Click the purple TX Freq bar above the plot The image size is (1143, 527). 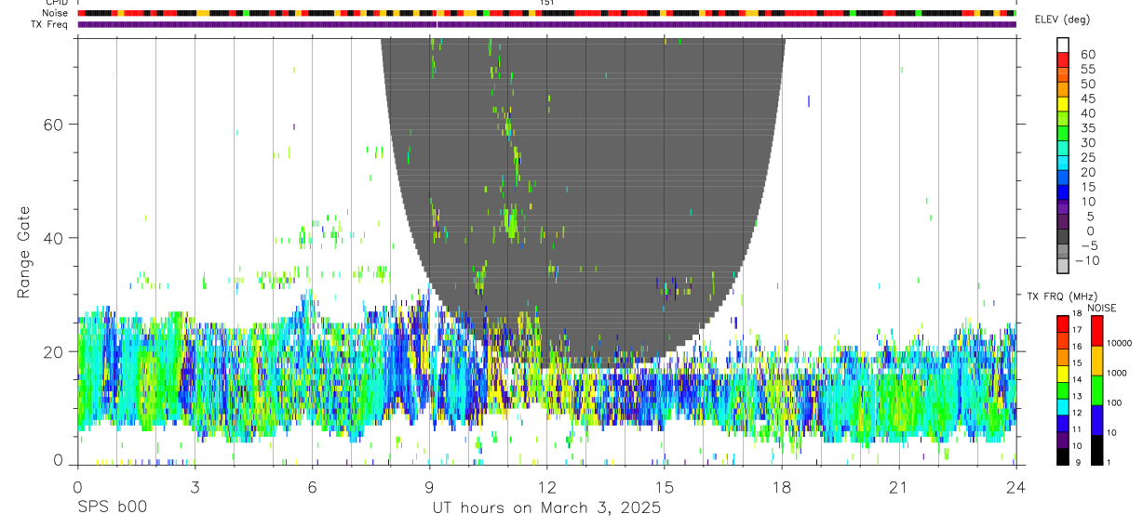(547, 24)
